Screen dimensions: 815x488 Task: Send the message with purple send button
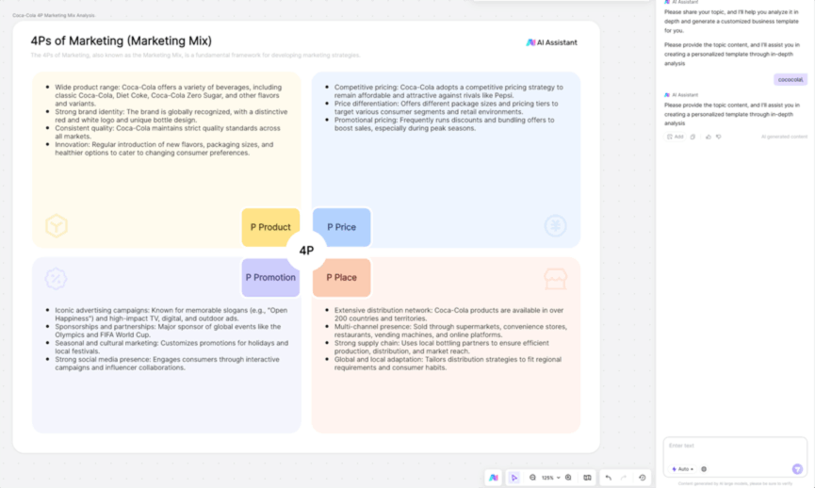(x=797, y=468)
